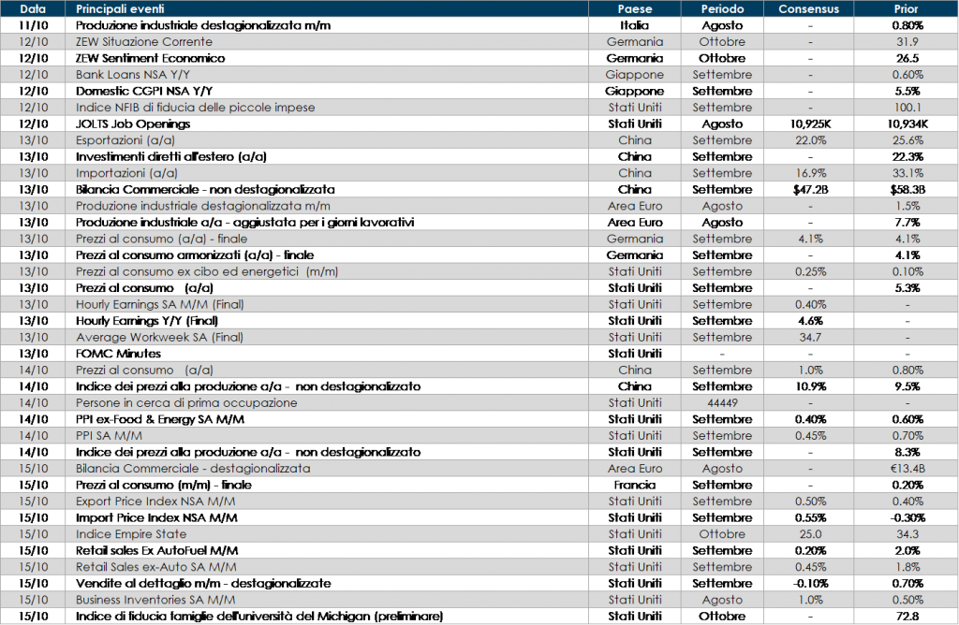Select the 'Prior' column header
The image size is (959, 625).
coord(906,9)
